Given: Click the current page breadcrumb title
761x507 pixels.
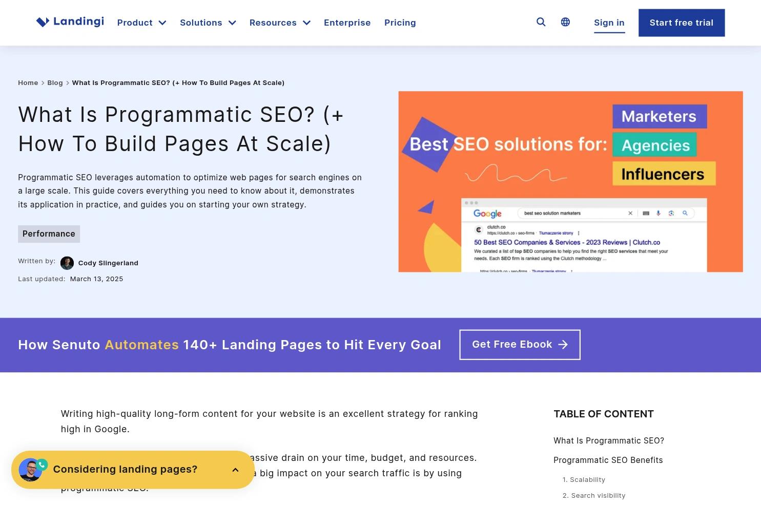Looking at the screenshot, I should (x=178, y=83).
